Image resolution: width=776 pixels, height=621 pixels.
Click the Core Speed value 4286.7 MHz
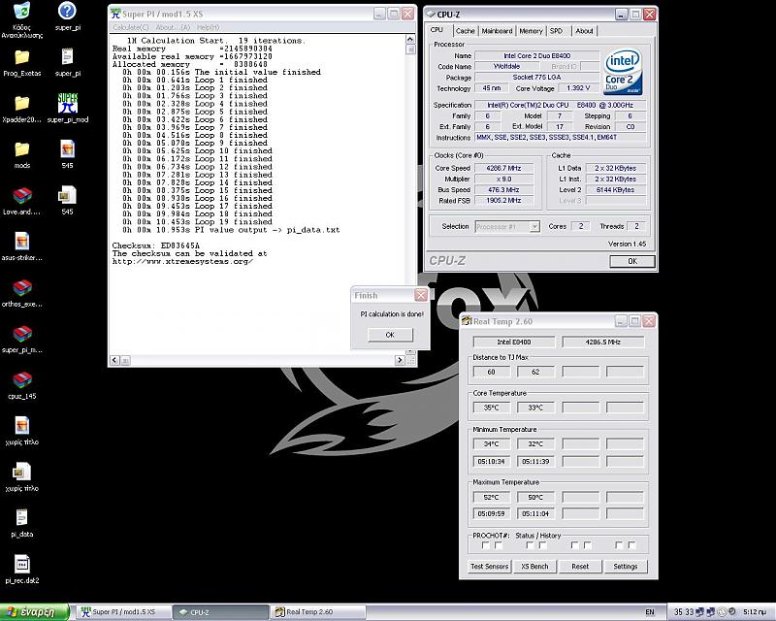tap(503, 168)
